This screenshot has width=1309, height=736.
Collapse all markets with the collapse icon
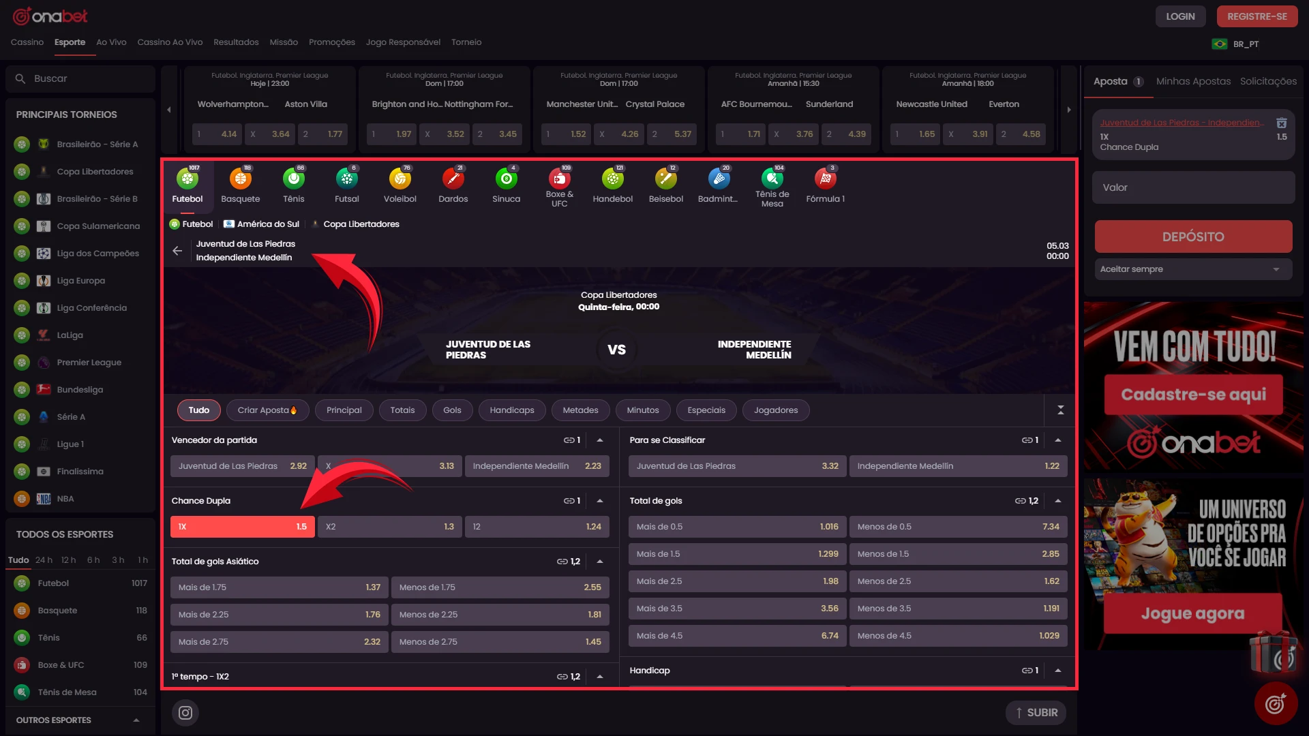[x=1060, y=410]
